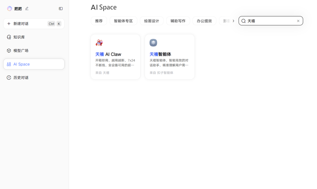Screen dimensions: 317x189
Task: Select the 辅助写作 category tab
Action: click(x=178, y=21)
